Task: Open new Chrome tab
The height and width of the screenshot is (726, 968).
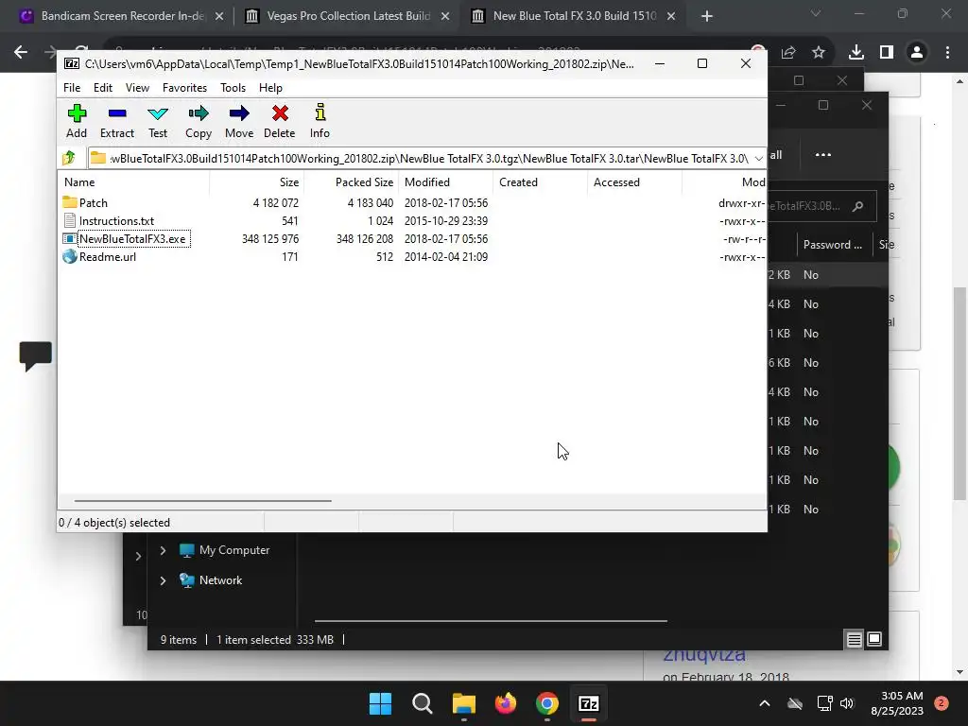Action: 707,16
